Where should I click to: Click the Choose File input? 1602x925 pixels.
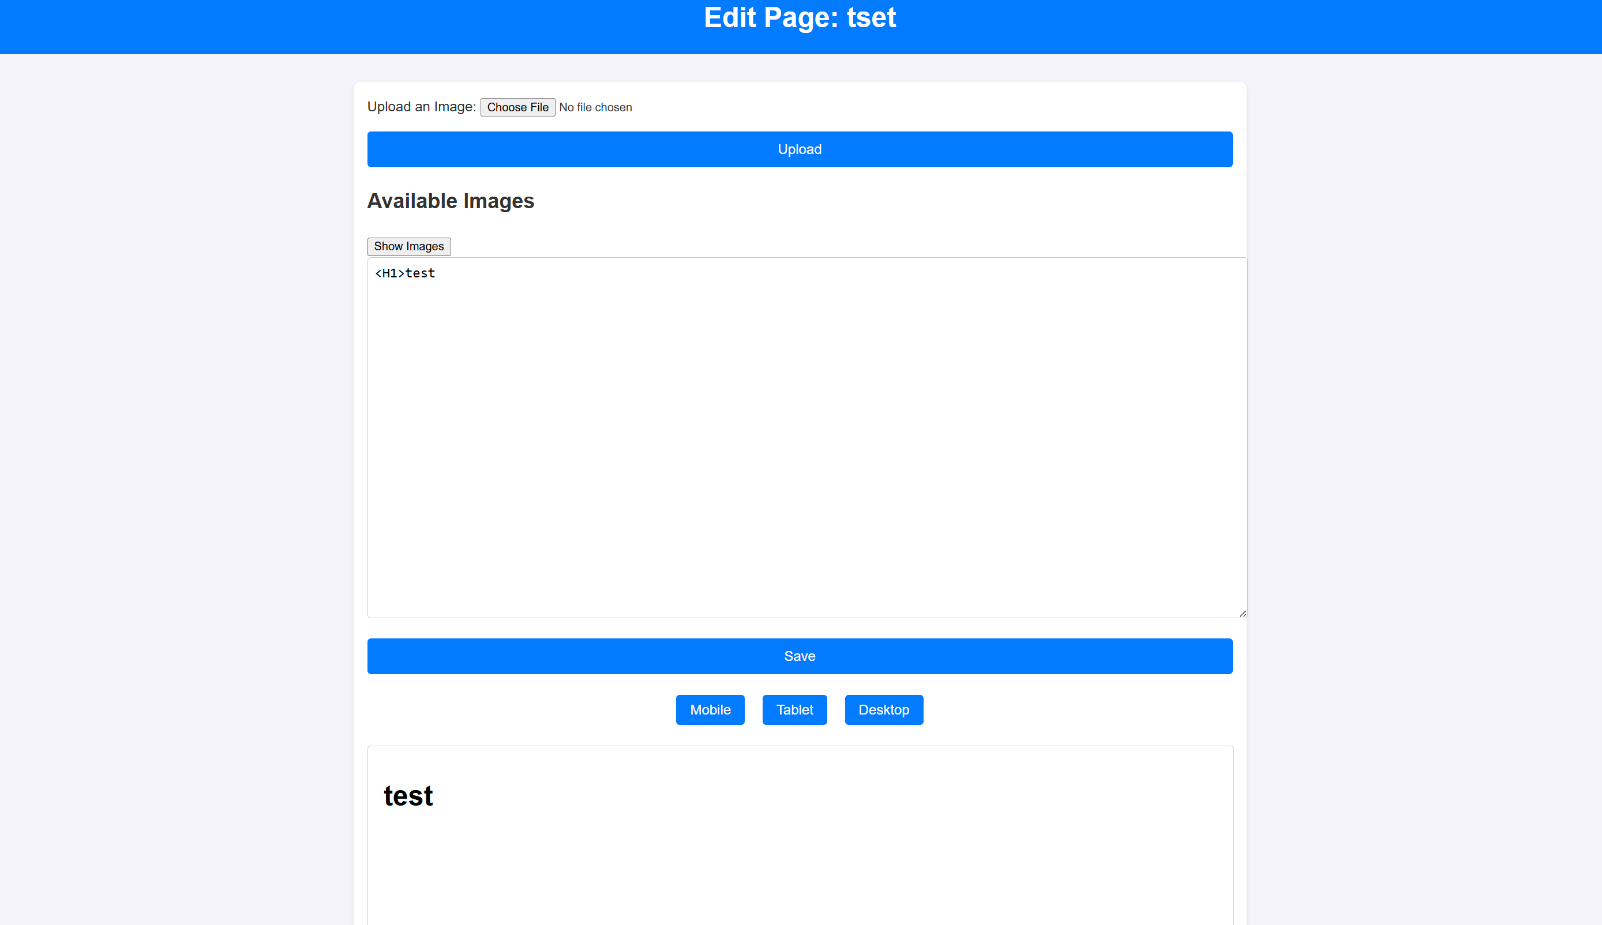pos(517,108)
